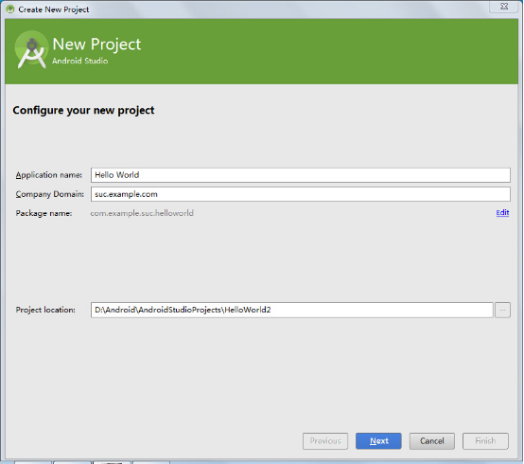Select the com.example.suc.helloworld package text
Viewport: 524px width, 464px height.
pyautogui.click(x=142, y=213)
